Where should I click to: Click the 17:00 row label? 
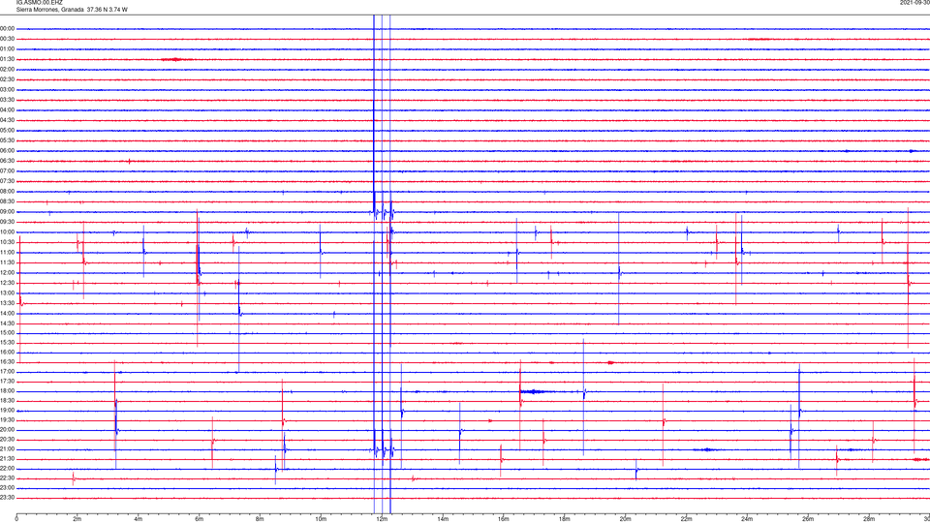click(7, 372)
